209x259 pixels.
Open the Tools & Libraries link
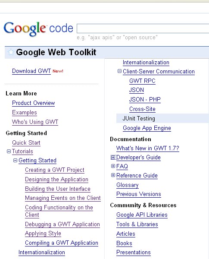pyautogui.click(x=137, y=224)
